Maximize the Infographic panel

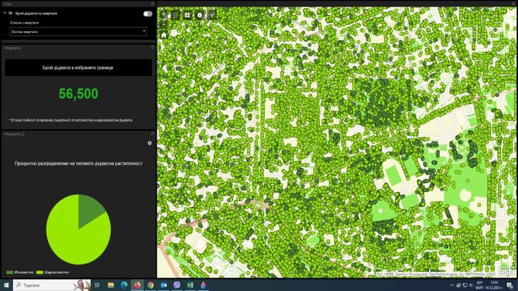pyautogui.click(x=152, y=48)
